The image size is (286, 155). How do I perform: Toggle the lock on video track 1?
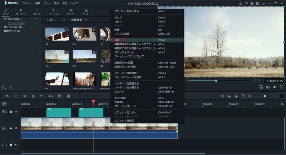coord(11,128)
